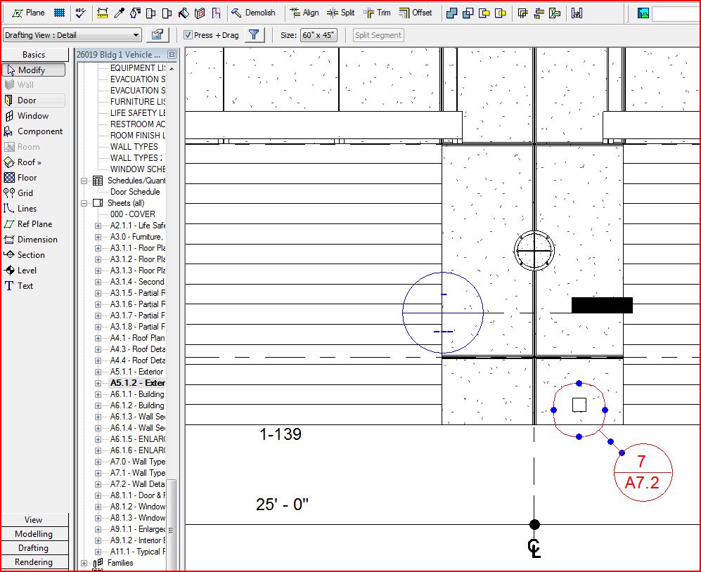The width and height of the screenshot is (701, 572).
Task: Click the Size 60" x 45" button
Action: [x=319, y=35]
